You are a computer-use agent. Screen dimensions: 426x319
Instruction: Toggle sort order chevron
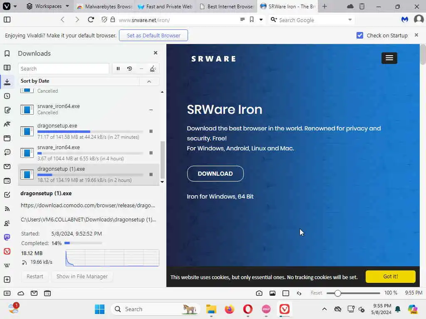(149, 81)
